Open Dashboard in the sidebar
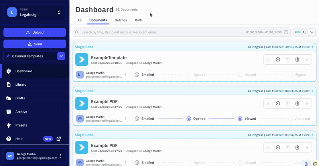Image resolution: width=319 pixels, height=166 pixels. click(35, 71)
